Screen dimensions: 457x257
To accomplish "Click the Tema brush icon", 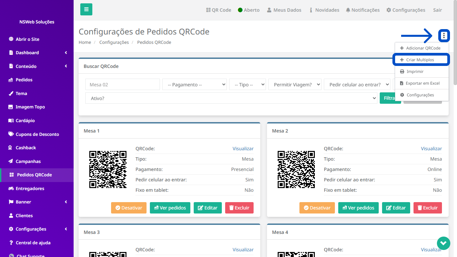I will [11, 93].
